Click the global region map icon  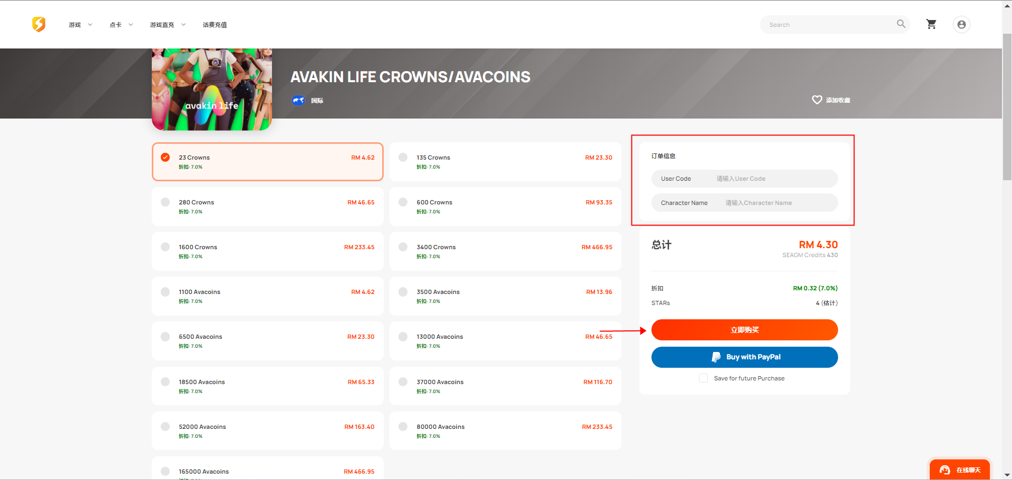298,100
